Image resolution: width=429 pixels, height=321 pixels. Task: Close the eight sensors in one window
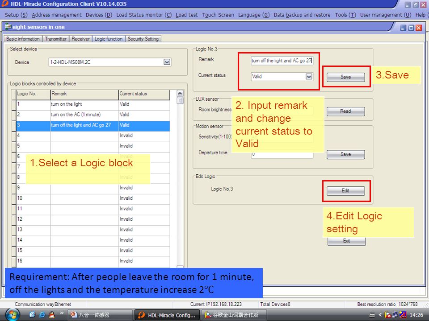(419, 28)
